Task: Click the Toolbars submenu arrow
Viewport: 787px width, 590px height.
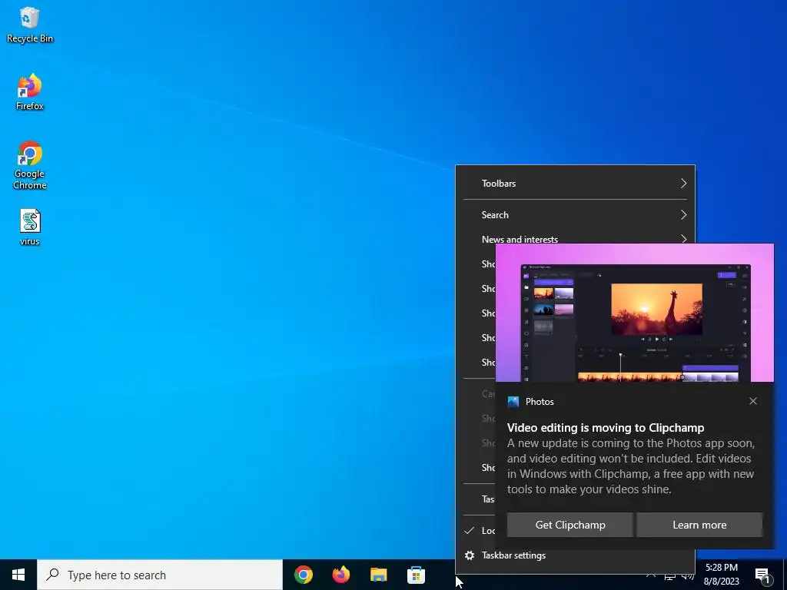Action: 683,183
